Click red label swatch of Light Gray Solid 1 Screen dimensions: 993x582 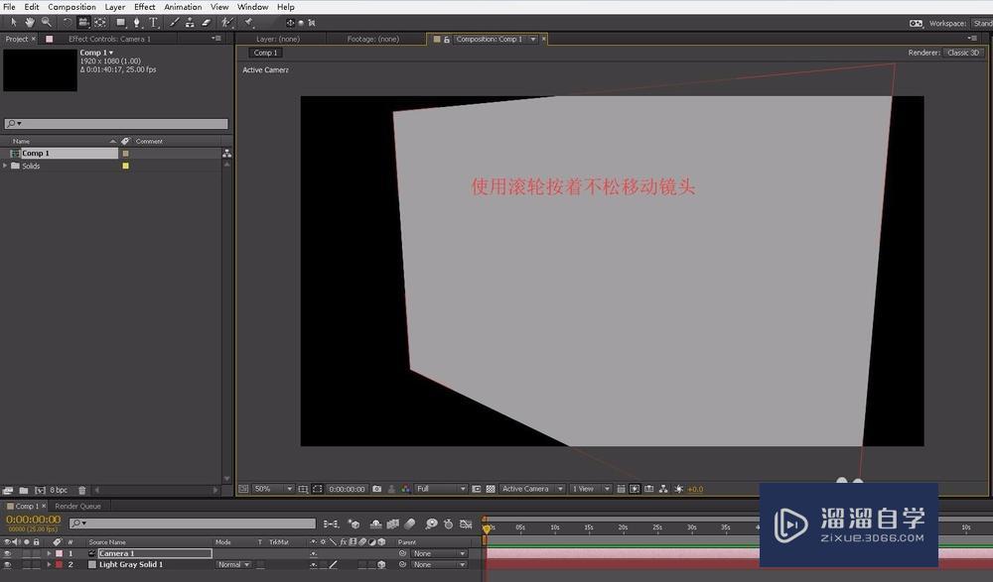(x=59, y=564)
